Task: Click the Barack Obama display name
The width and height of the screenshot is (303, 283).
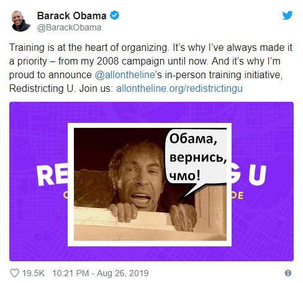Action: [71, 16]
